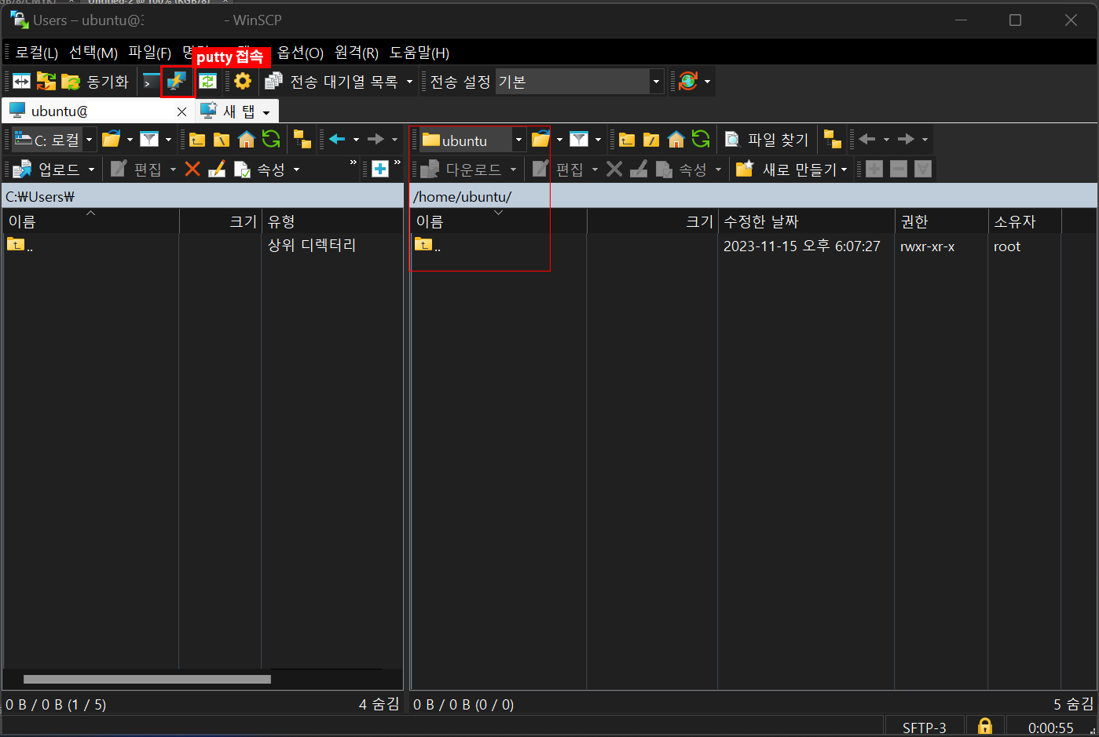This screenshot has width=1099, height=737.
Task: Click local 속성 properties button
Action: (260, 169)
